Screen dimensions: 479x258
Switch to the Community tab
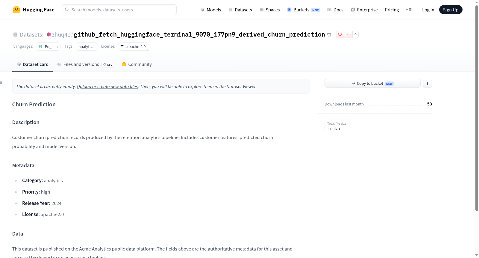click(137, 64)
